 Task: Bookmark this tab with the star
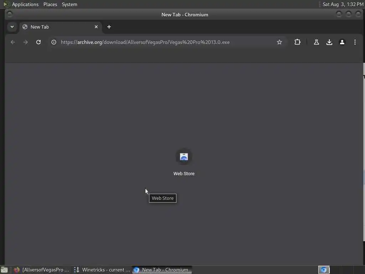point(279,42)
